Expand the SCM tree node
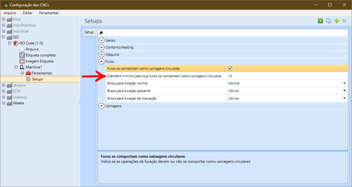 point(3,91)
